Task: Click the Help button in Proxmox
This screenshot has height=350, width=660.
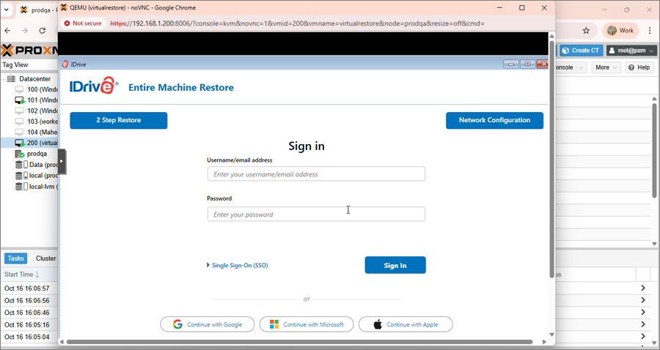Action: (639, 67)
